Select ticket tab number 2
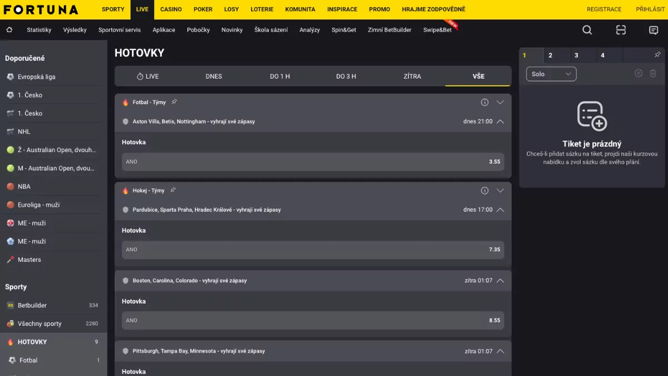 pos(550,55)
